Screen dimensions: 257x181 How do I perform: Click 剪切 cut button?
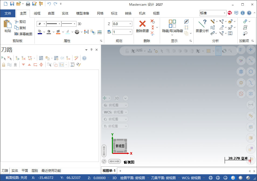pos(20,22)
